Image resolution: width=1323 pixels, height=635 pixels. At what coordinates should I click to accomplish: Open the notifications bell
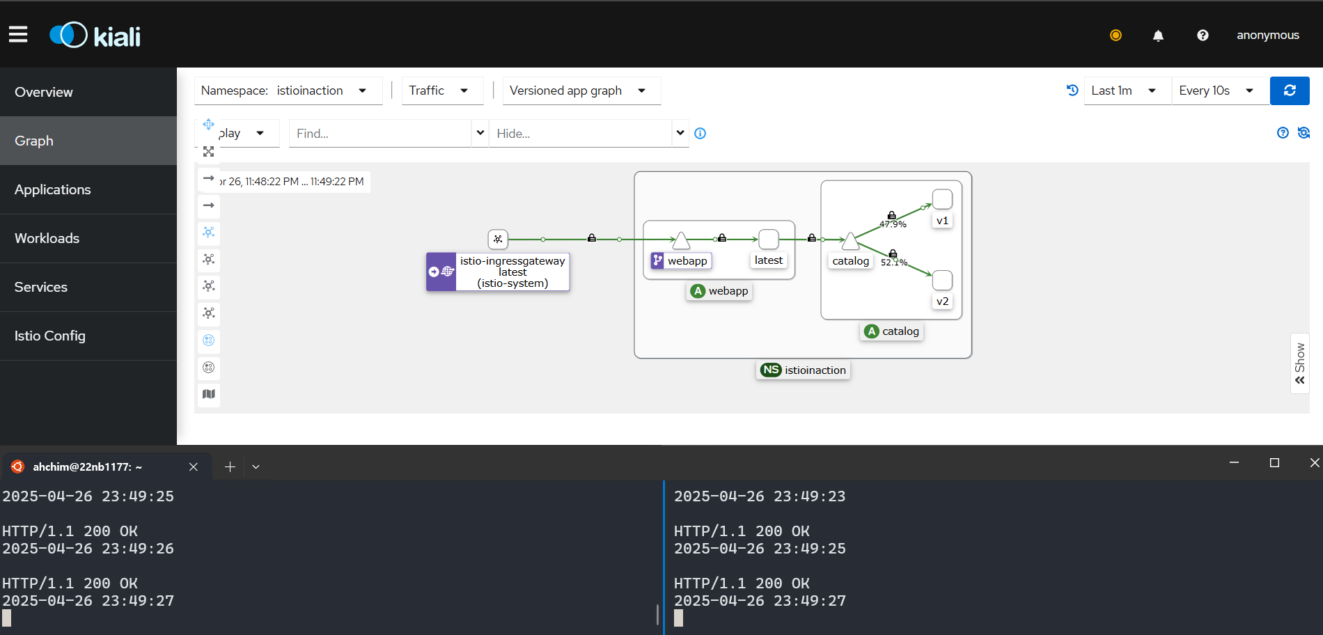click(x=1158, y=36)
